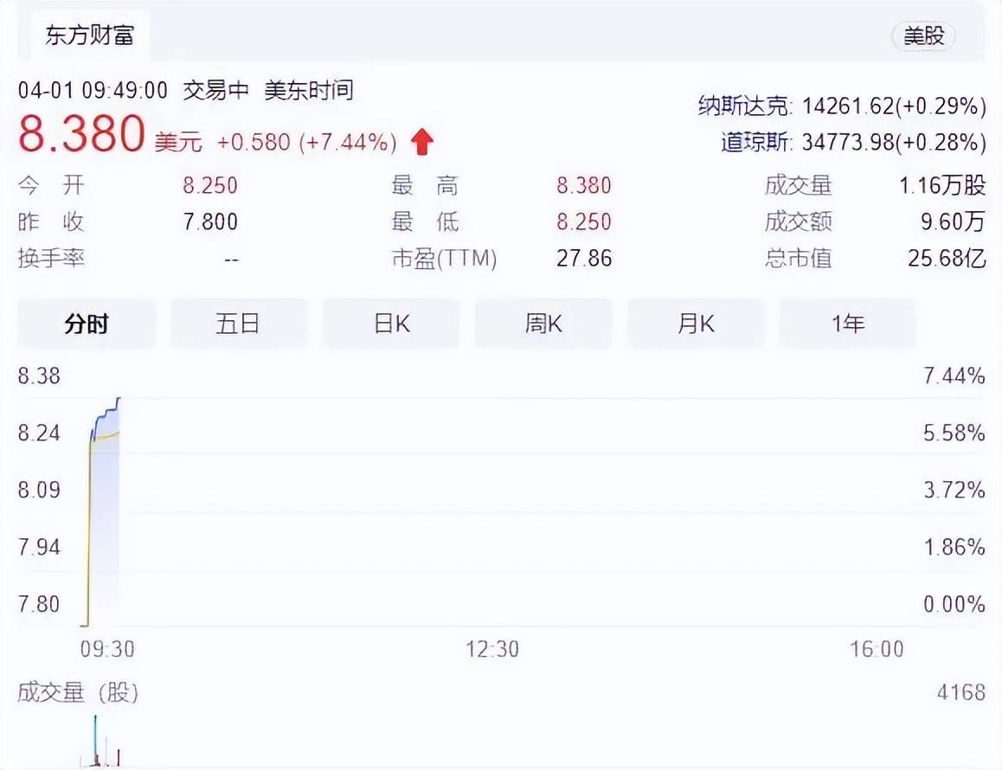
Task: Click the red up-arrow price icon
Action: pos(421,142)
